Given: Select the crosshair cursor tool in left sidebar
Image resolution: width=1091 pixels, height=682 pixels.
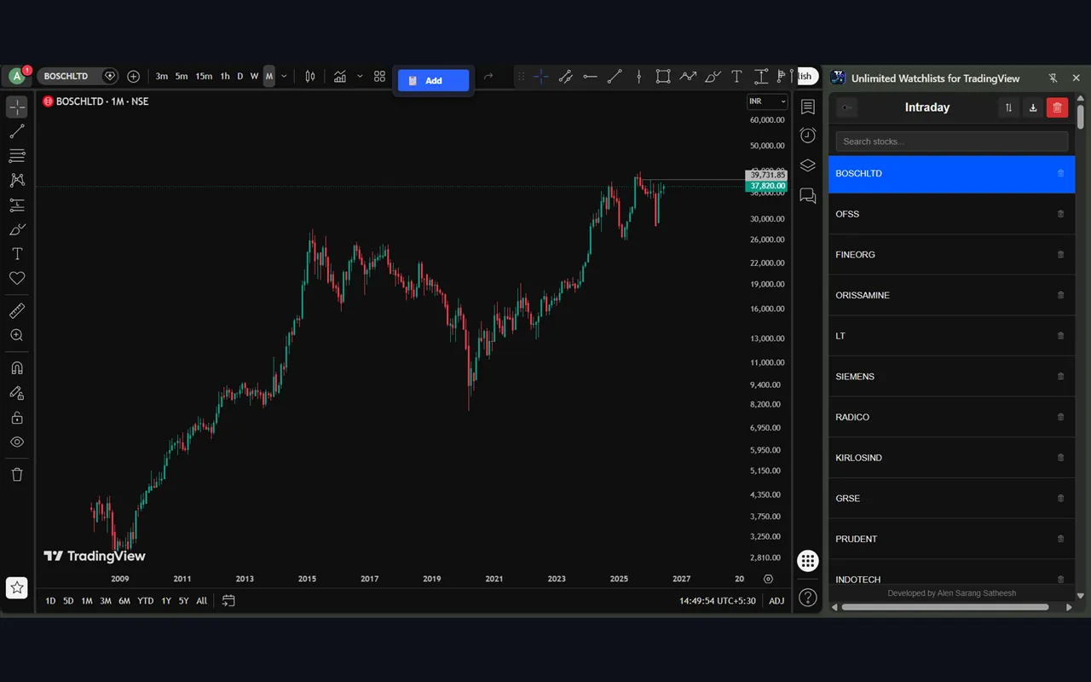Looking at the screenshot, I should pos(17,107).
